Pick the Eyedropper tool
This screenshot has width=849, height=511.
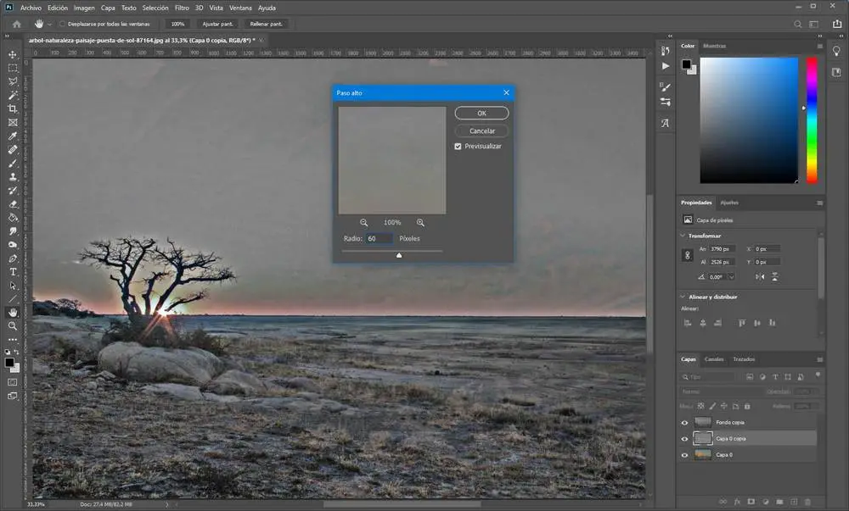pyautogui.click(x=13, y=136)
